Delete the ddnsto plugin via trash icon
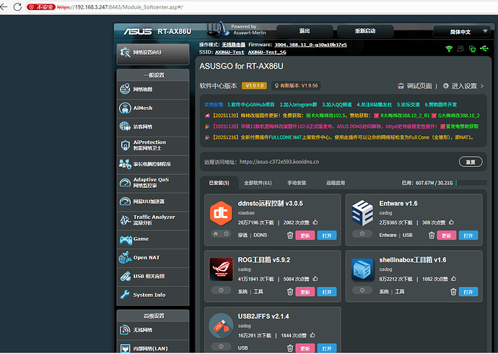Screen dimensions: 498x354 pos(290,236)
